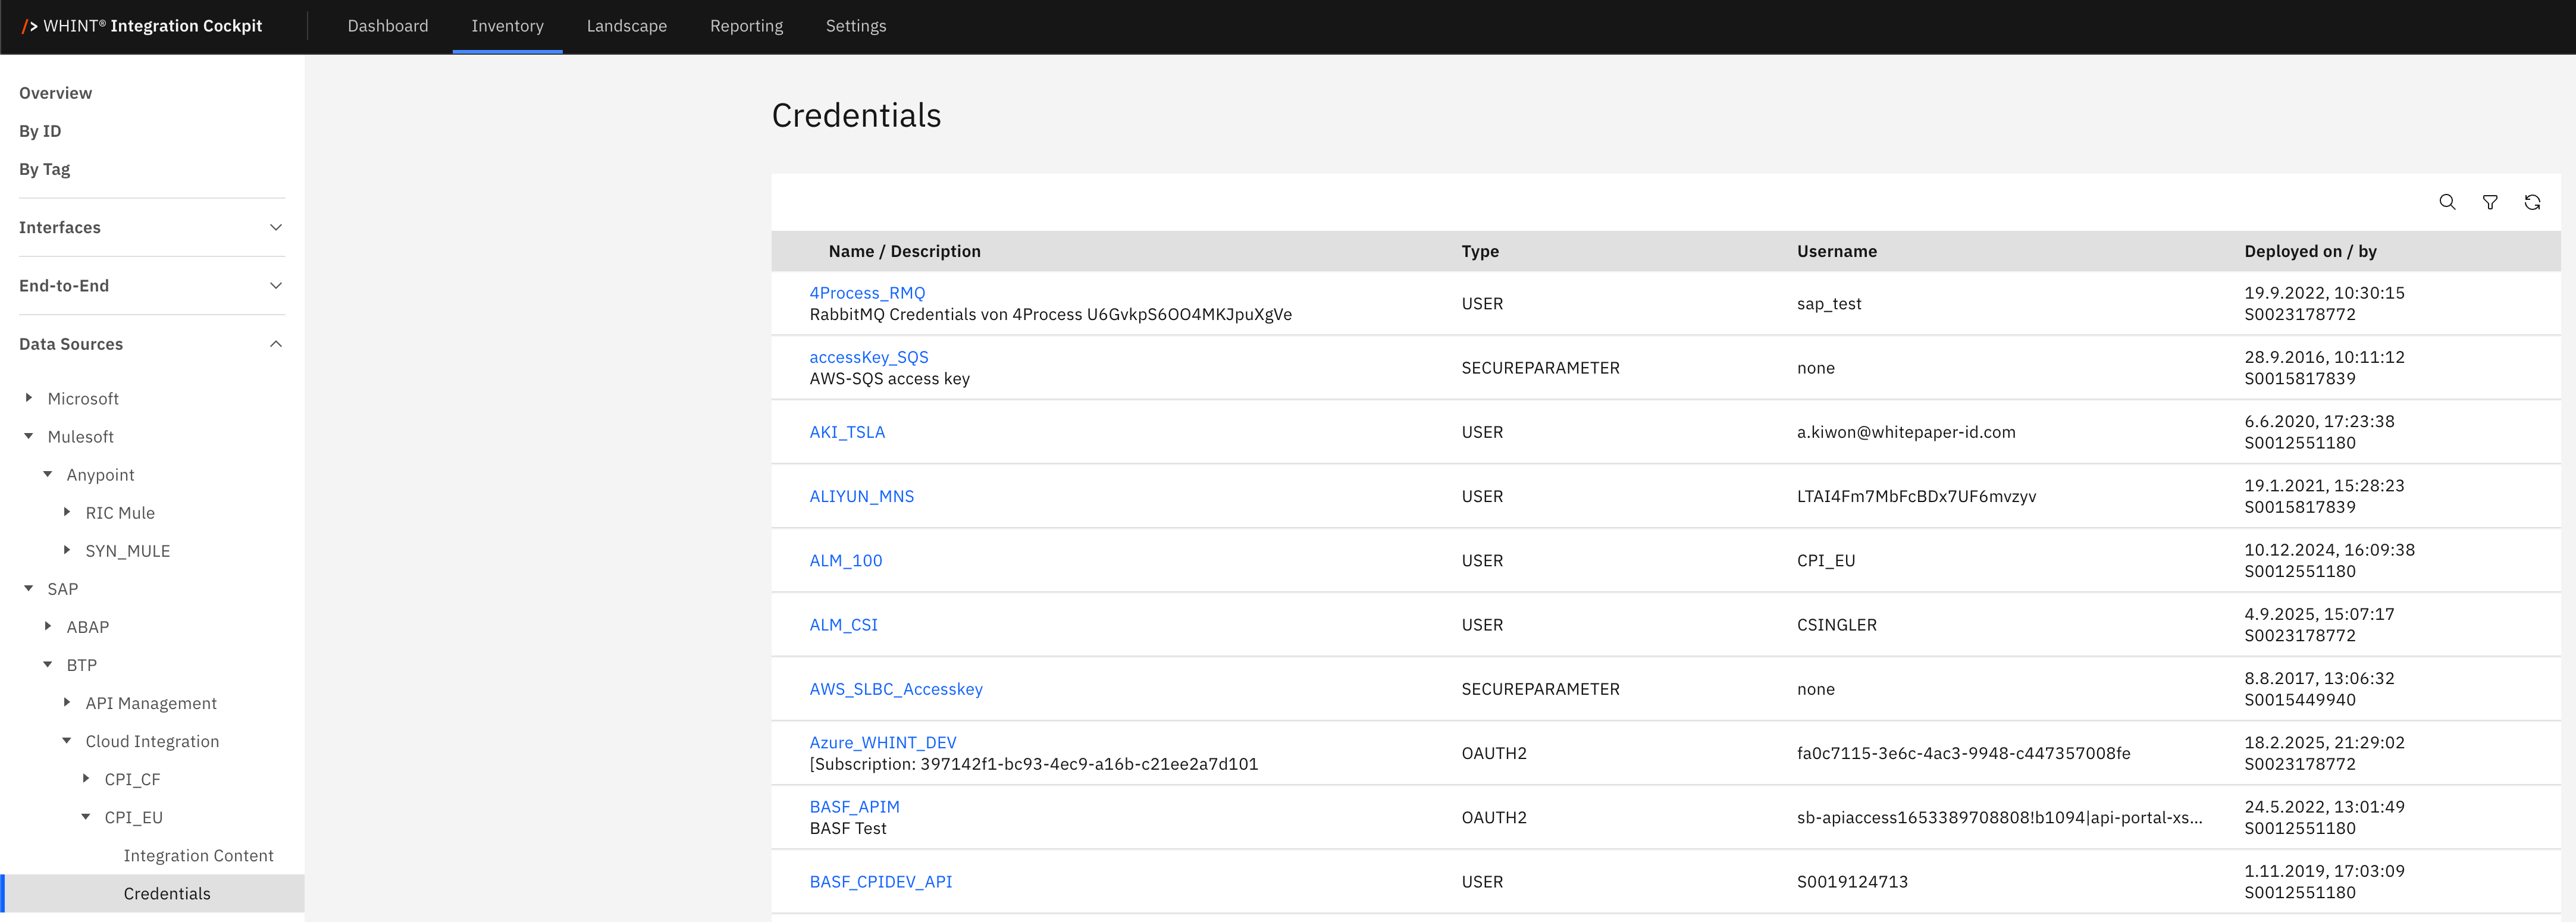
Task: Click the Name / Description column header
Action: click(904, 251)
